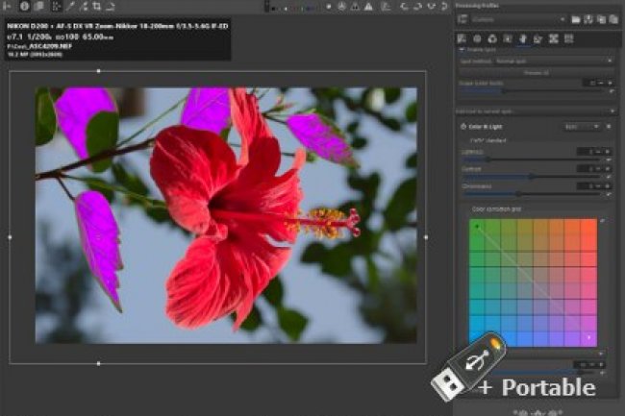The width and height of the screenshot is (625, 416).
Task: Open the load processing profile folder icon
Action: 575,18
